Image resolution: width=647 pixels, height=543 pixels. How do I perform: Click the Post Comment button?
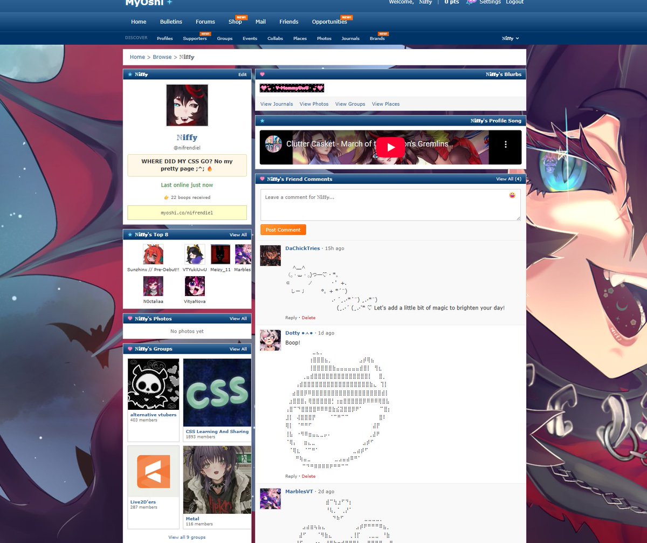tap(283, 230)
